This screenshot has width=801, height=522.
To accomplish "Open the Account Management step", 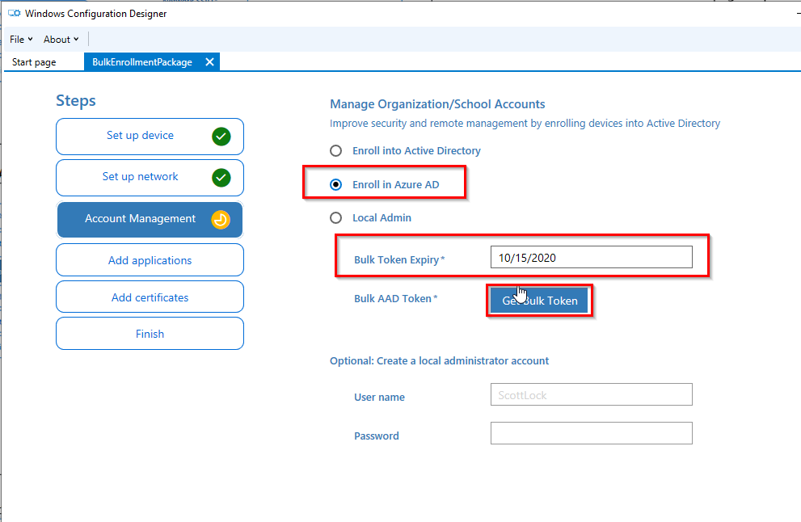I will (150, 220).
